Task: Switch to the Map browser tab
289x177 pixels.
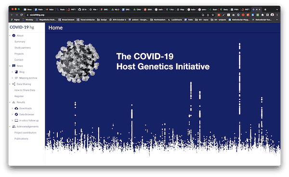Action: coord(181,10)
